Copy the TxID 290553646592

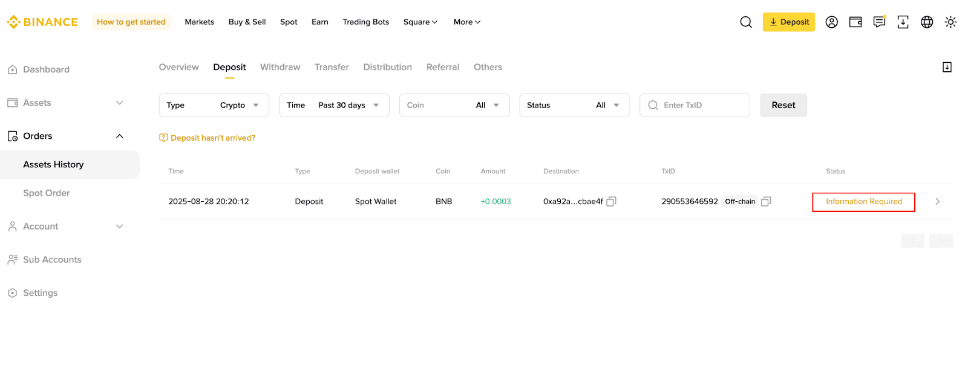[766, 202]
